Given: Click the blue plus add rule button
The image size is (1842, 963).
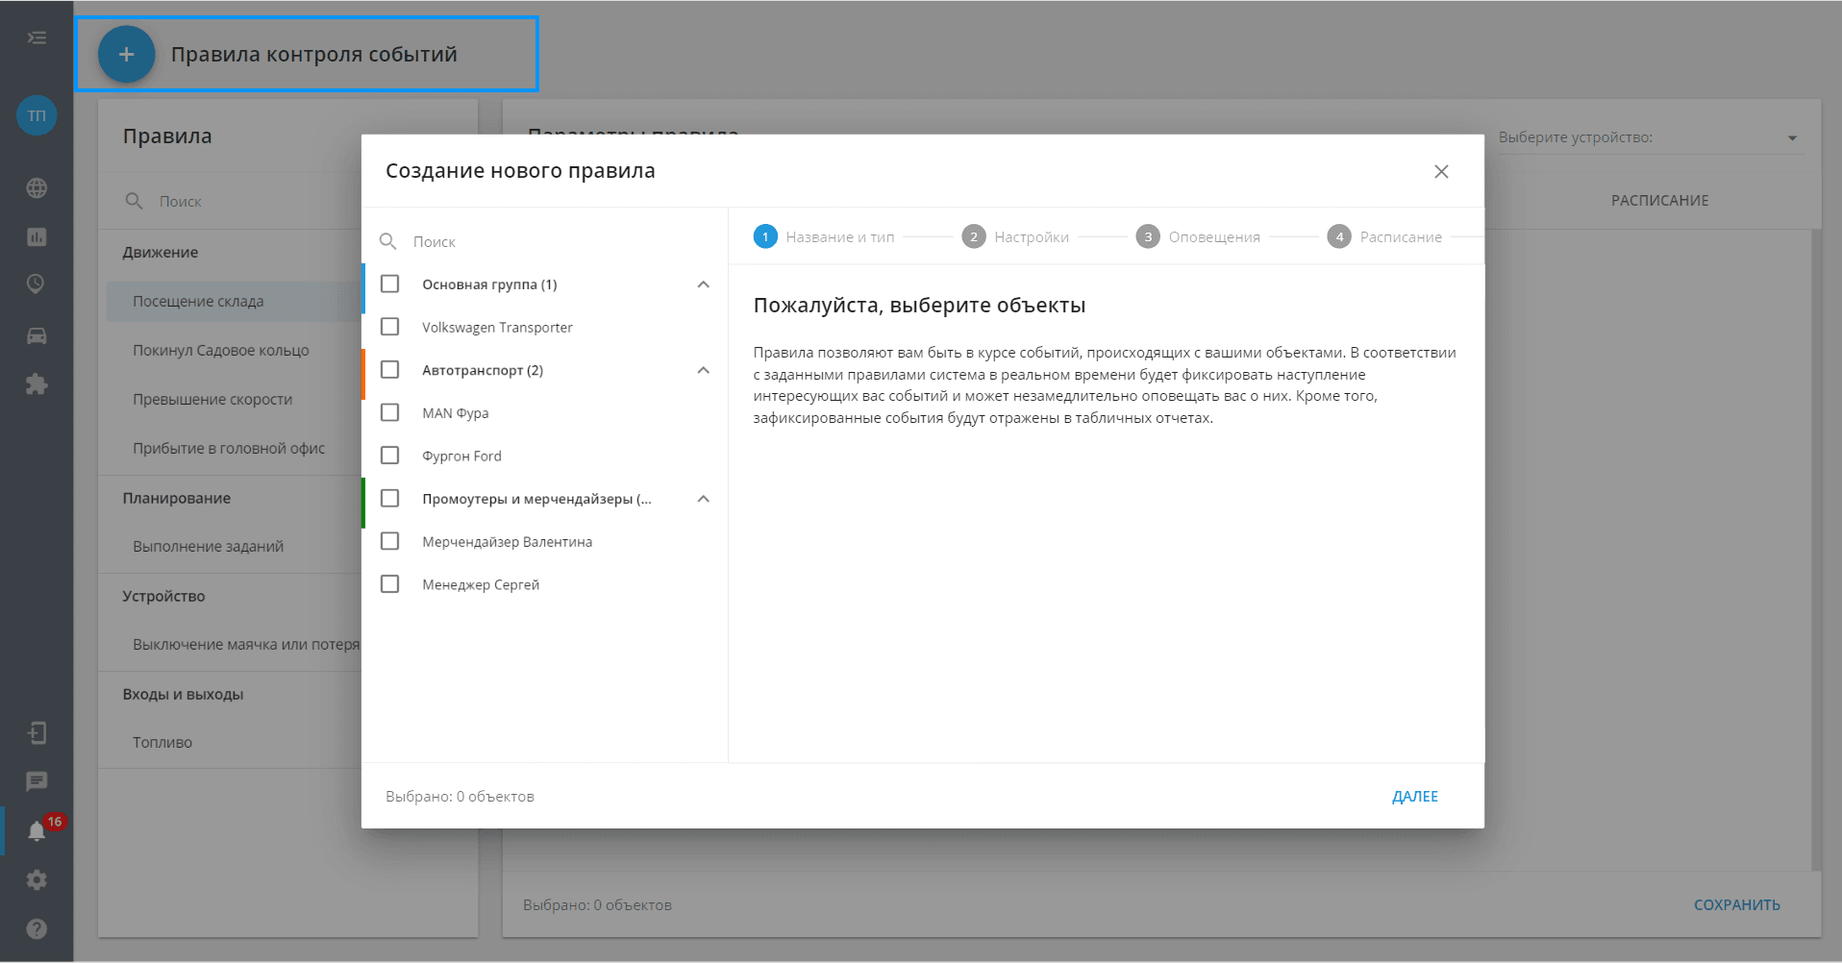Looking at the screenshot, I should pos(126,54).
